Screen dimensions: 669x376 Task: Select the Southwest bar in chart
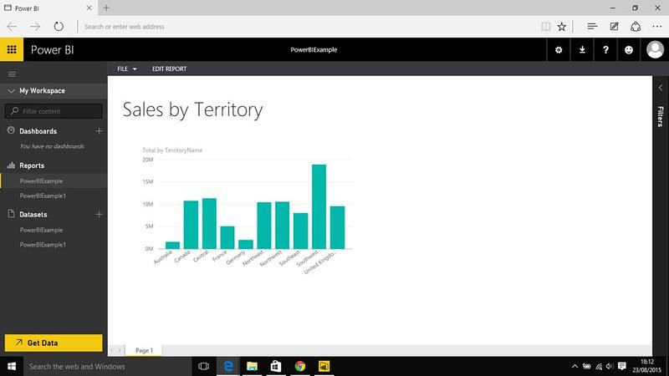tap(319, 206)
